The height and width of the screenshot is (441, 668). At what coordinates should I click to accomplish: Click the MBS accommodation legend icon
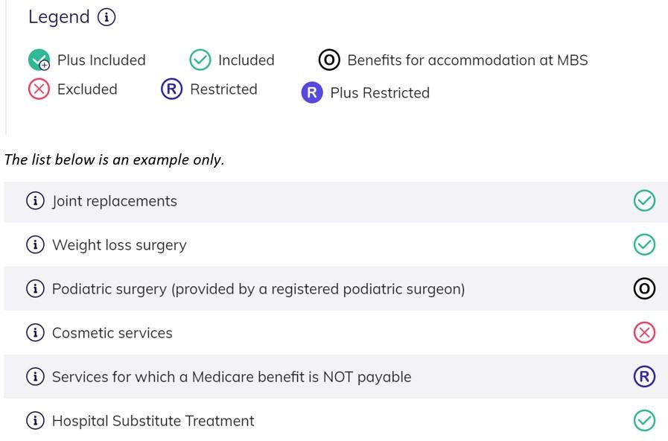pos(329,60)
